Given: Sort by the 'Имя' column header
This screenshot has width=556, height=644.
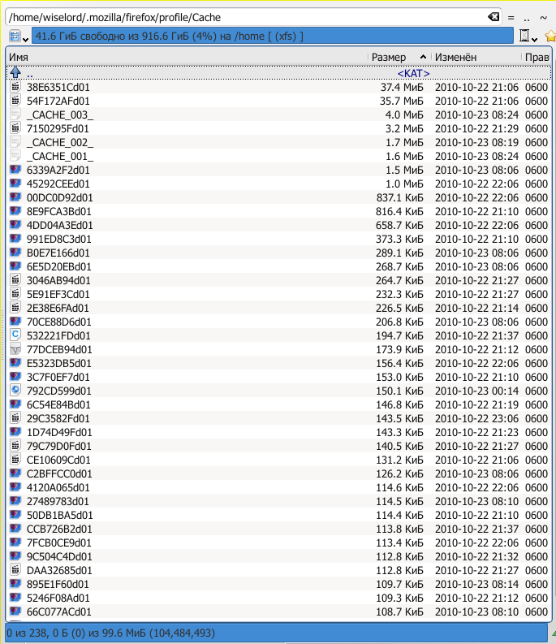Looking at the screenshot, I should pyautogui.click(x=187, y=57).
